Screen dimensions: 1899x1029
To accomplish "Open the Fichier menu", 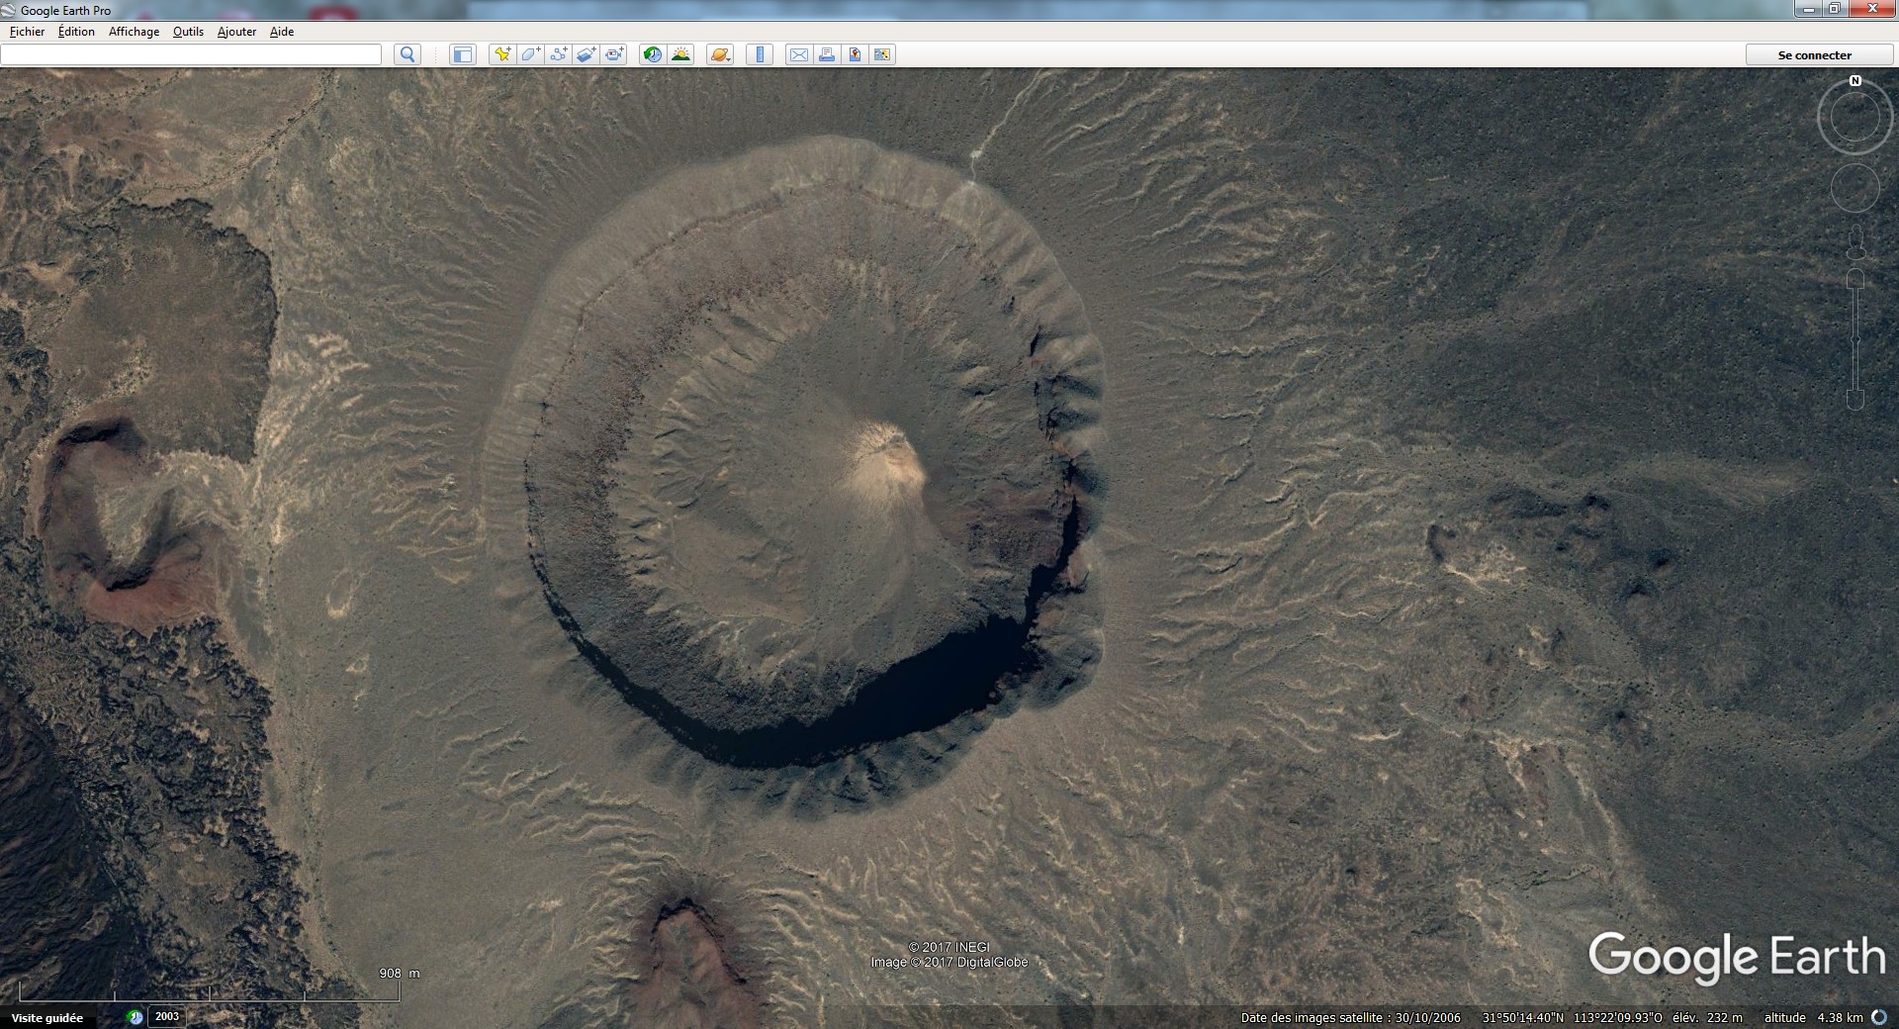I will 27,32.
